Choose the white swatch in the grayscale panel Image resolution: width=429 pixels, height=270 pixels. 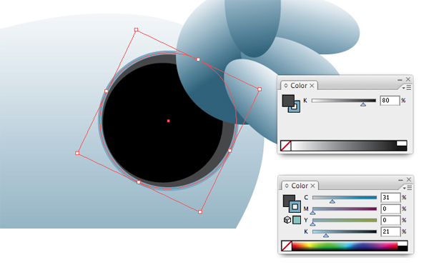click(402, 143)
